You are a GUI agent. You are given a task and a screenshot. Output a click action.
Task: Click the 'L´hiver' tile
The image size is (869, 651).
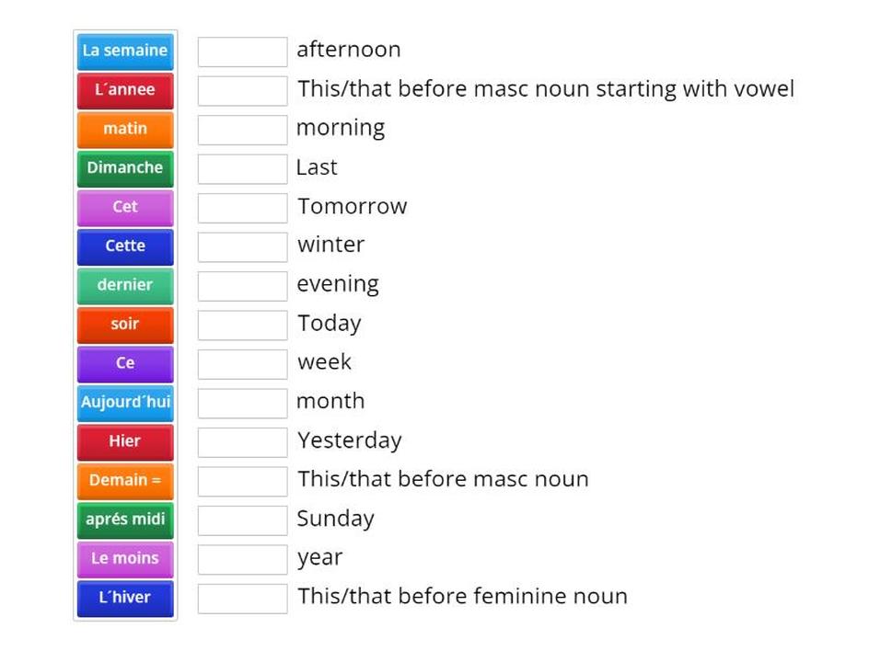(125, 598)
